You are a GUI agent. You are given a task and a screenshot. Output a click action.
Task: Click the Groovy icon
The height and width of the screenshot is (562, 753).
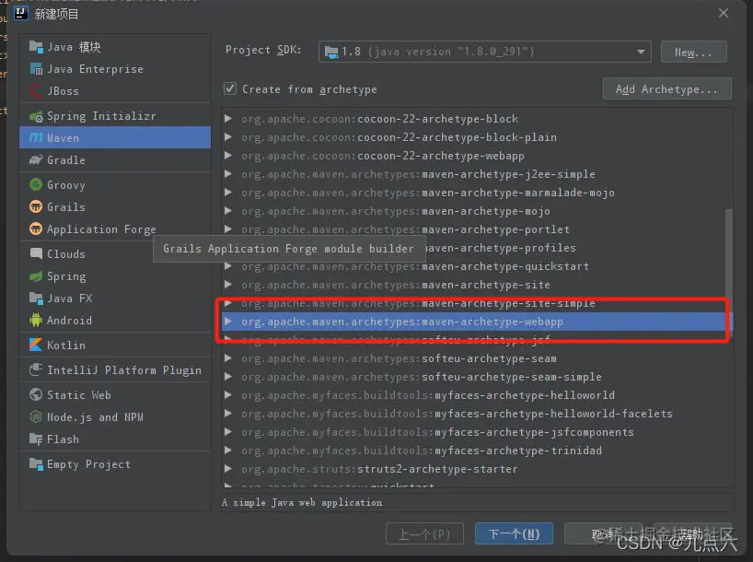36,184
